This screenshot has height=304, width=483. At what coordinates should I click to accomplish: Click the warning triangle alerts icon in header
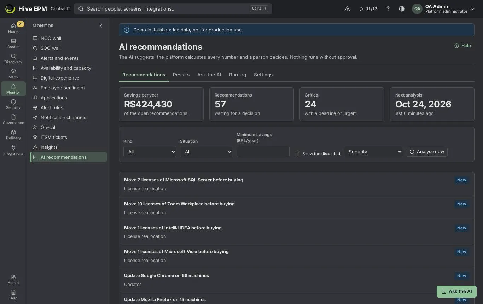[x=347, y=9]
